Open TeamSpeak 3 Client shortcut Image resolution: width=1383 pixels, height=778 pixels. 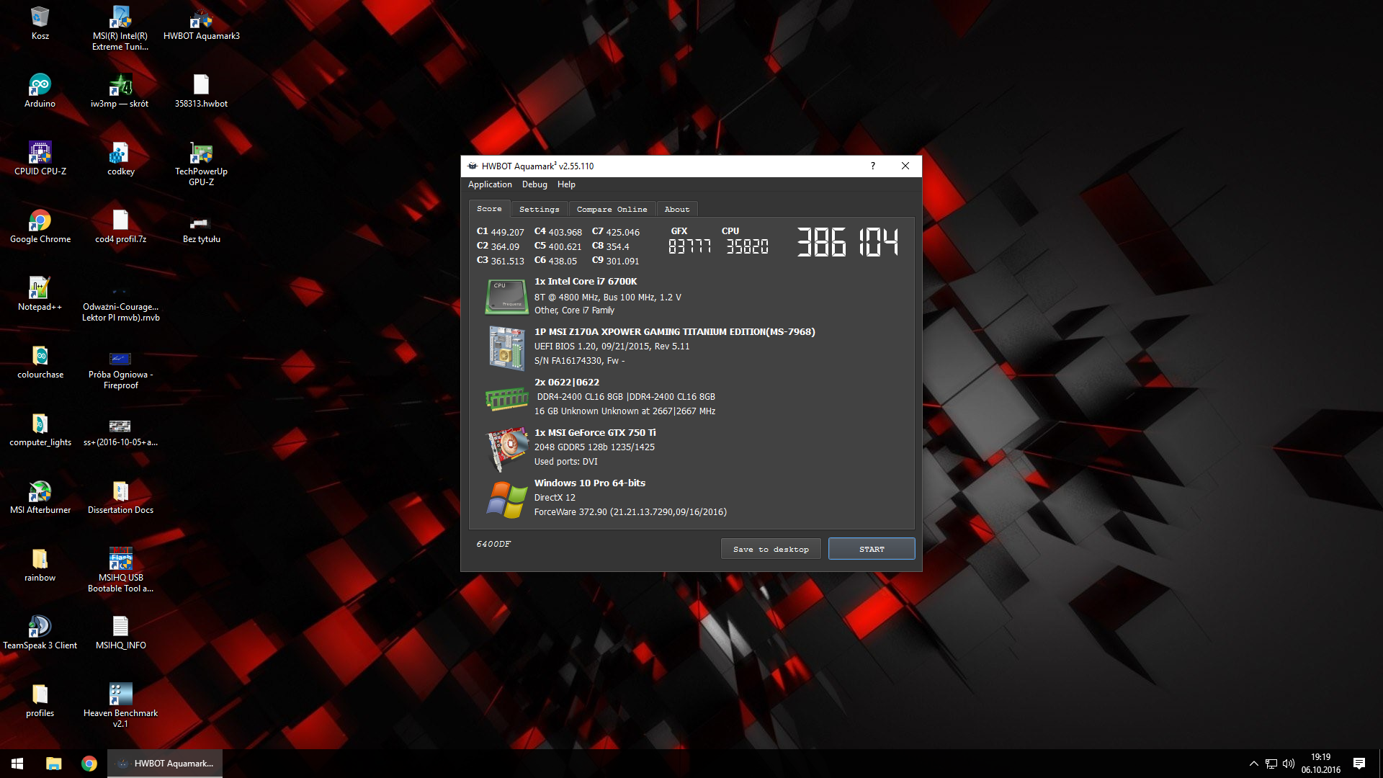click(x=40, y=632)
